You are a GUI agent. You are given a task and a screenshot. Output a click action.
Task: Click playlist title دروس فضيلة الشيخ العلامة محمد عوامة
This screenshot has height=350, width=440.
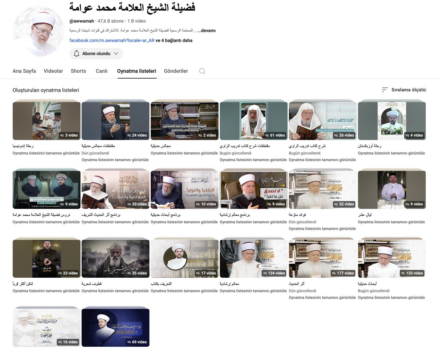41,214
